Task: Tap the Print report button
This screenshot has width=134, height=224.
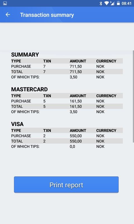Action: [x=66, y=185]
